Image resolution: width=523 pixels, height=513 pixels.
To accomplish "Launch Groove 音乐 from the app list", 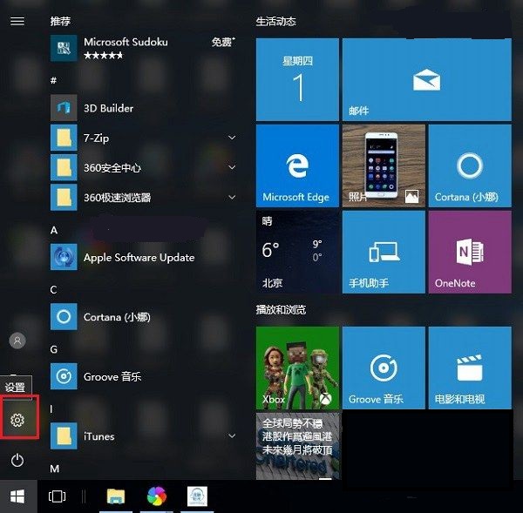I will point(112,377).
